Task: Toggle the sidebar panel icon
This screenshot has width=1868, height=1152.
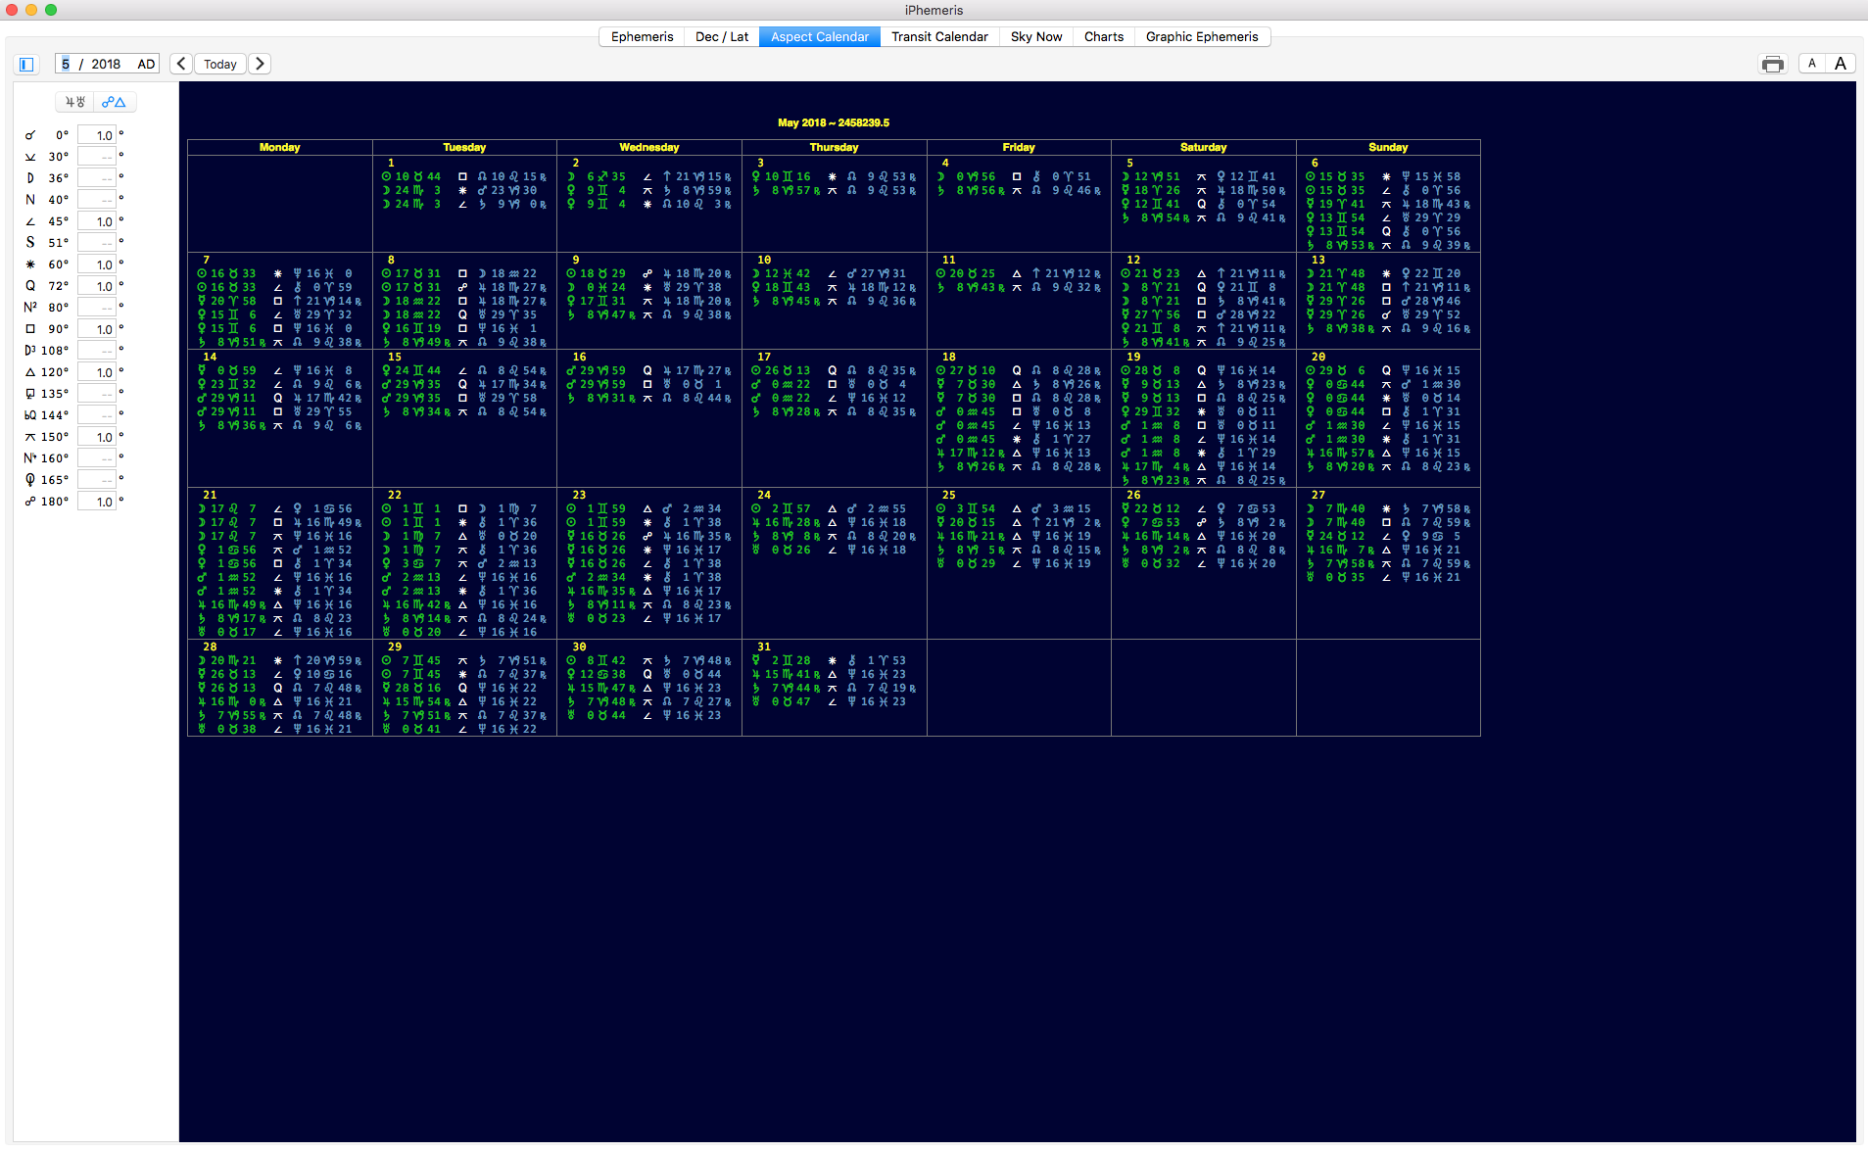Action: click(26, 65)
